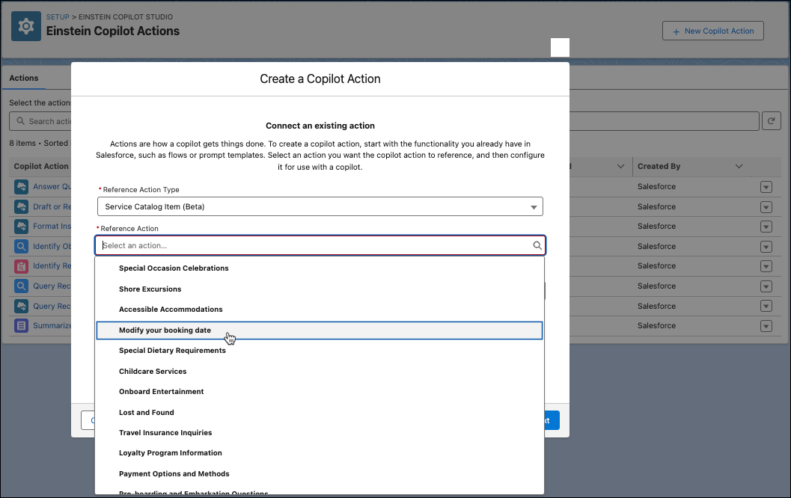Open the Answer Qu… action link
Screen dimensions: 791x498
tap(52, 186)
